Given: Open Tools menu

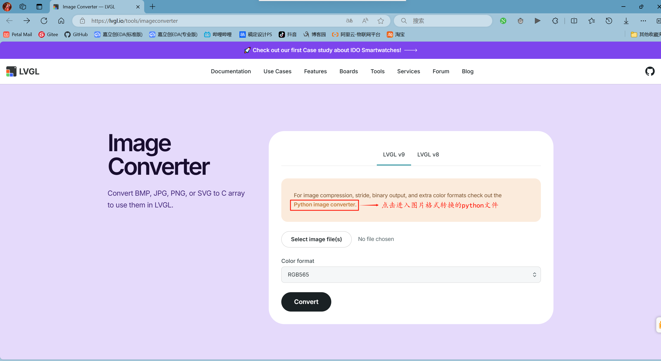Looking at the screenshot, I should 377,71.
